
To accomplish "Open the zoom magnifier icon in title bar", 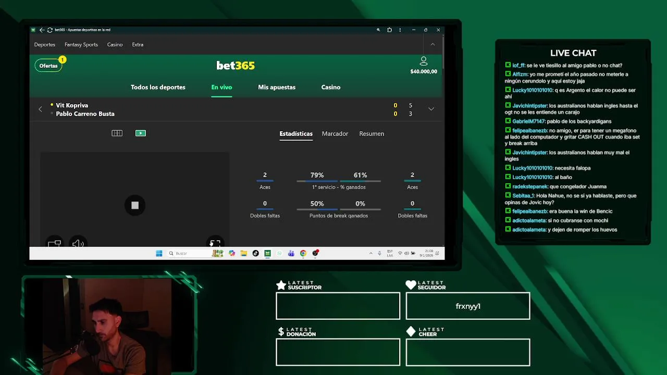I will [378, 30].
